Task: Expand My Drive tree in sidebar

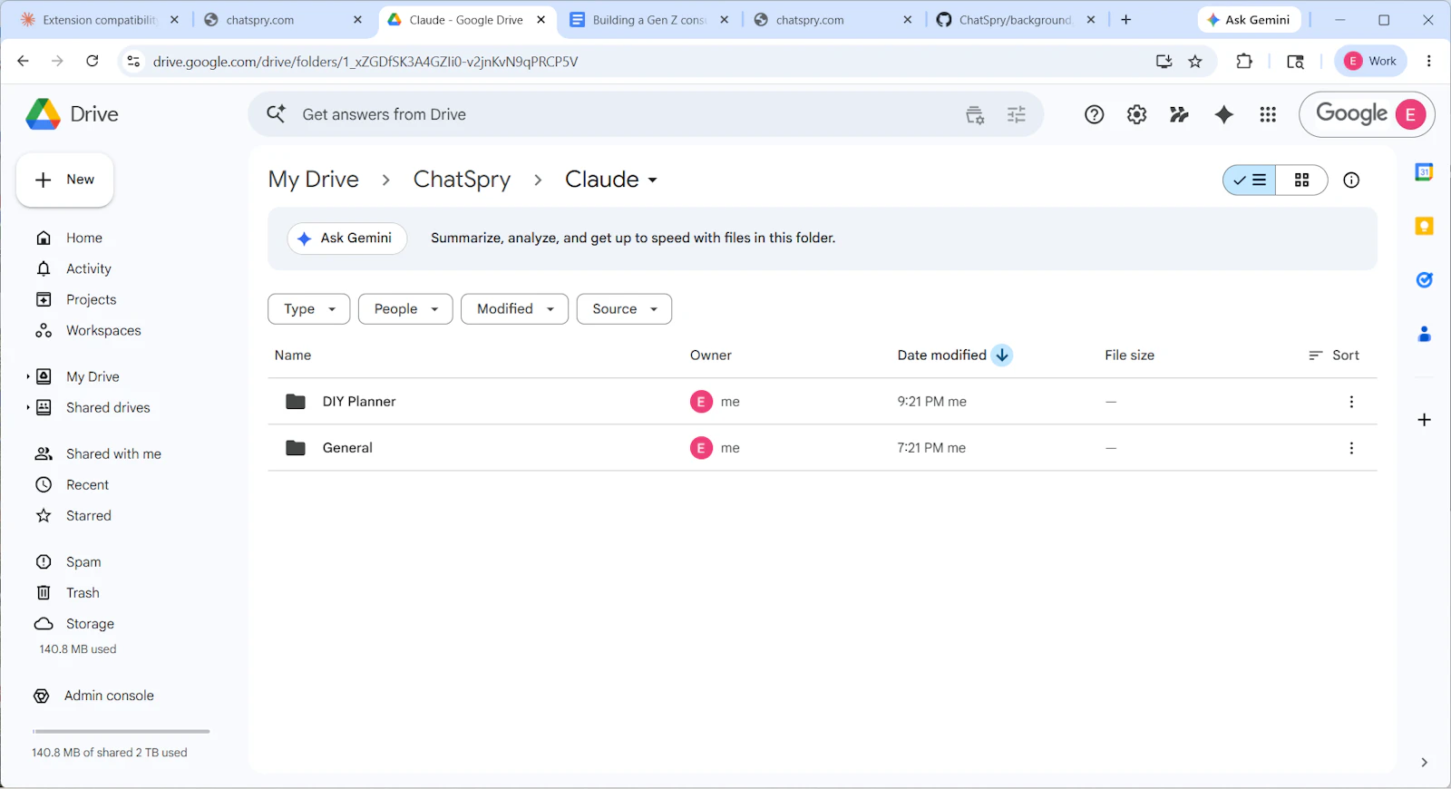Action: 28,376
